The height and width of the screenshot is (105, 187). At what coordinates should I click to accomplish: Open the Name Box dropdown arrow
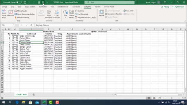point(13,25)
